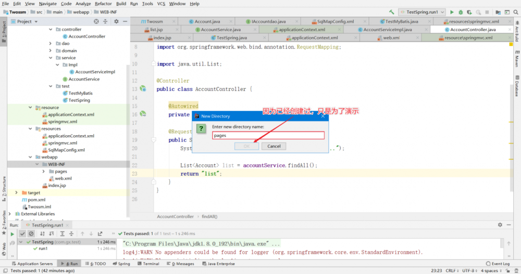Open Search Everywhere magnifier icon

tap(515, 12)
